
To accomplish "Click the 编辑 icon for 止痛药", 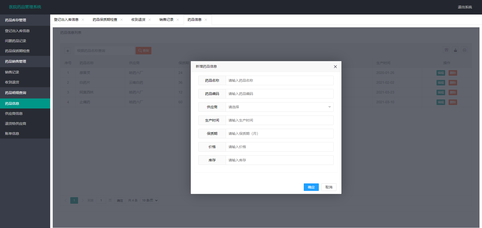I will point(441,102).
